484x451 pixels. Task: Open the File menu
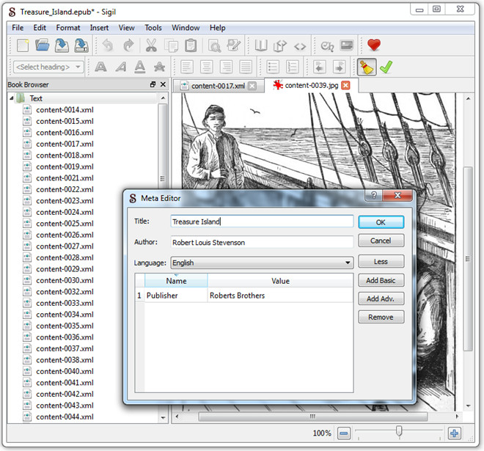pos(18,28)
